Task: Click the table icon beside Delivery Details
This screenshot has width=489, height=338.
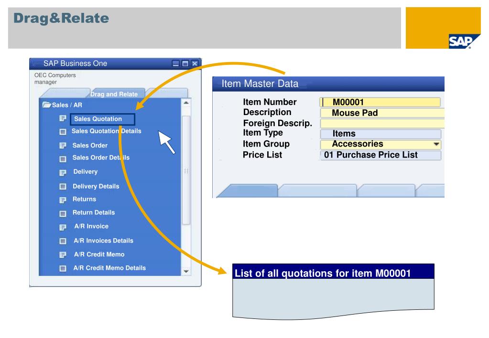Action: click(63, 187)
